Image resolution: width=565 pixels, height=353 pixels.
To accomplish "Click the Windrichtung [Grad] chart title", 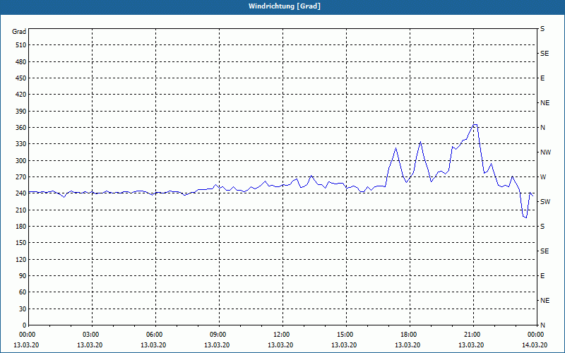I will (285, 6).
